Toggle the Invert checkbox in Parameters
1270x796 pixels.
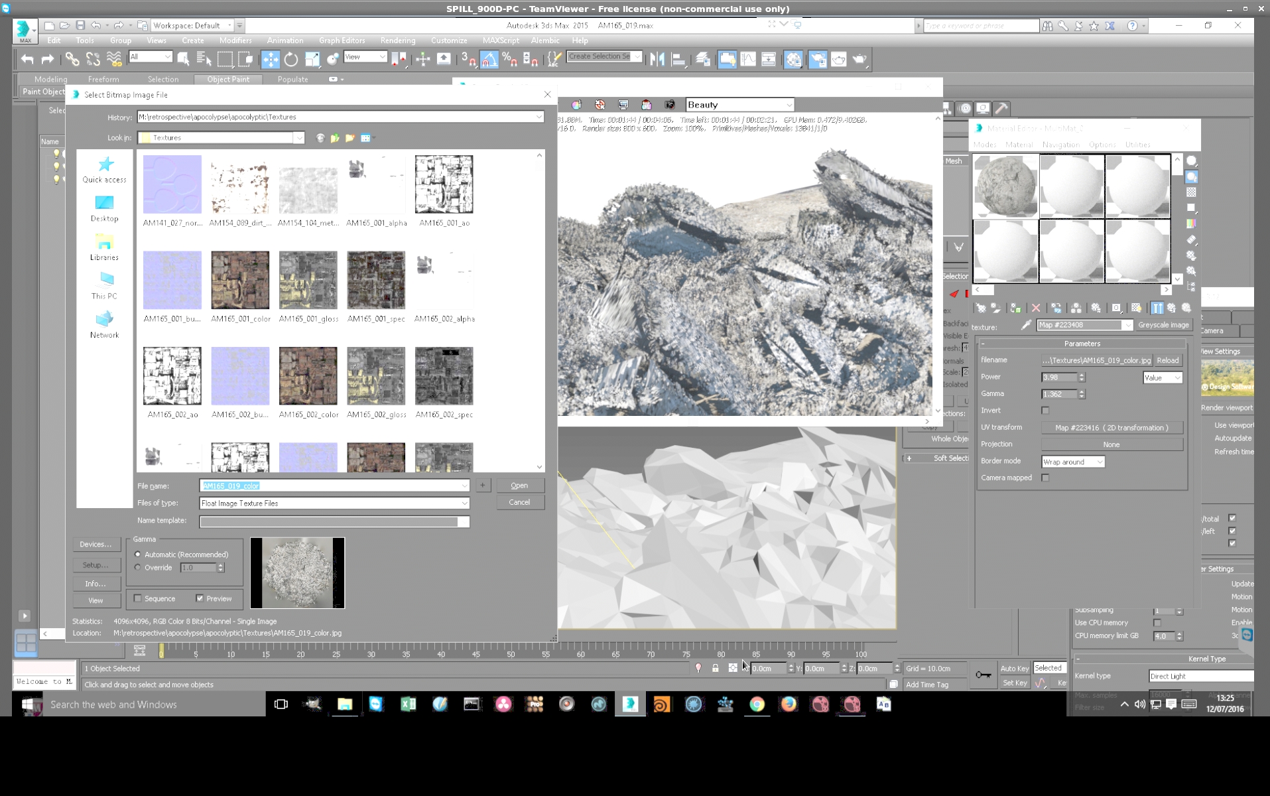click(x=1046, y=411)
